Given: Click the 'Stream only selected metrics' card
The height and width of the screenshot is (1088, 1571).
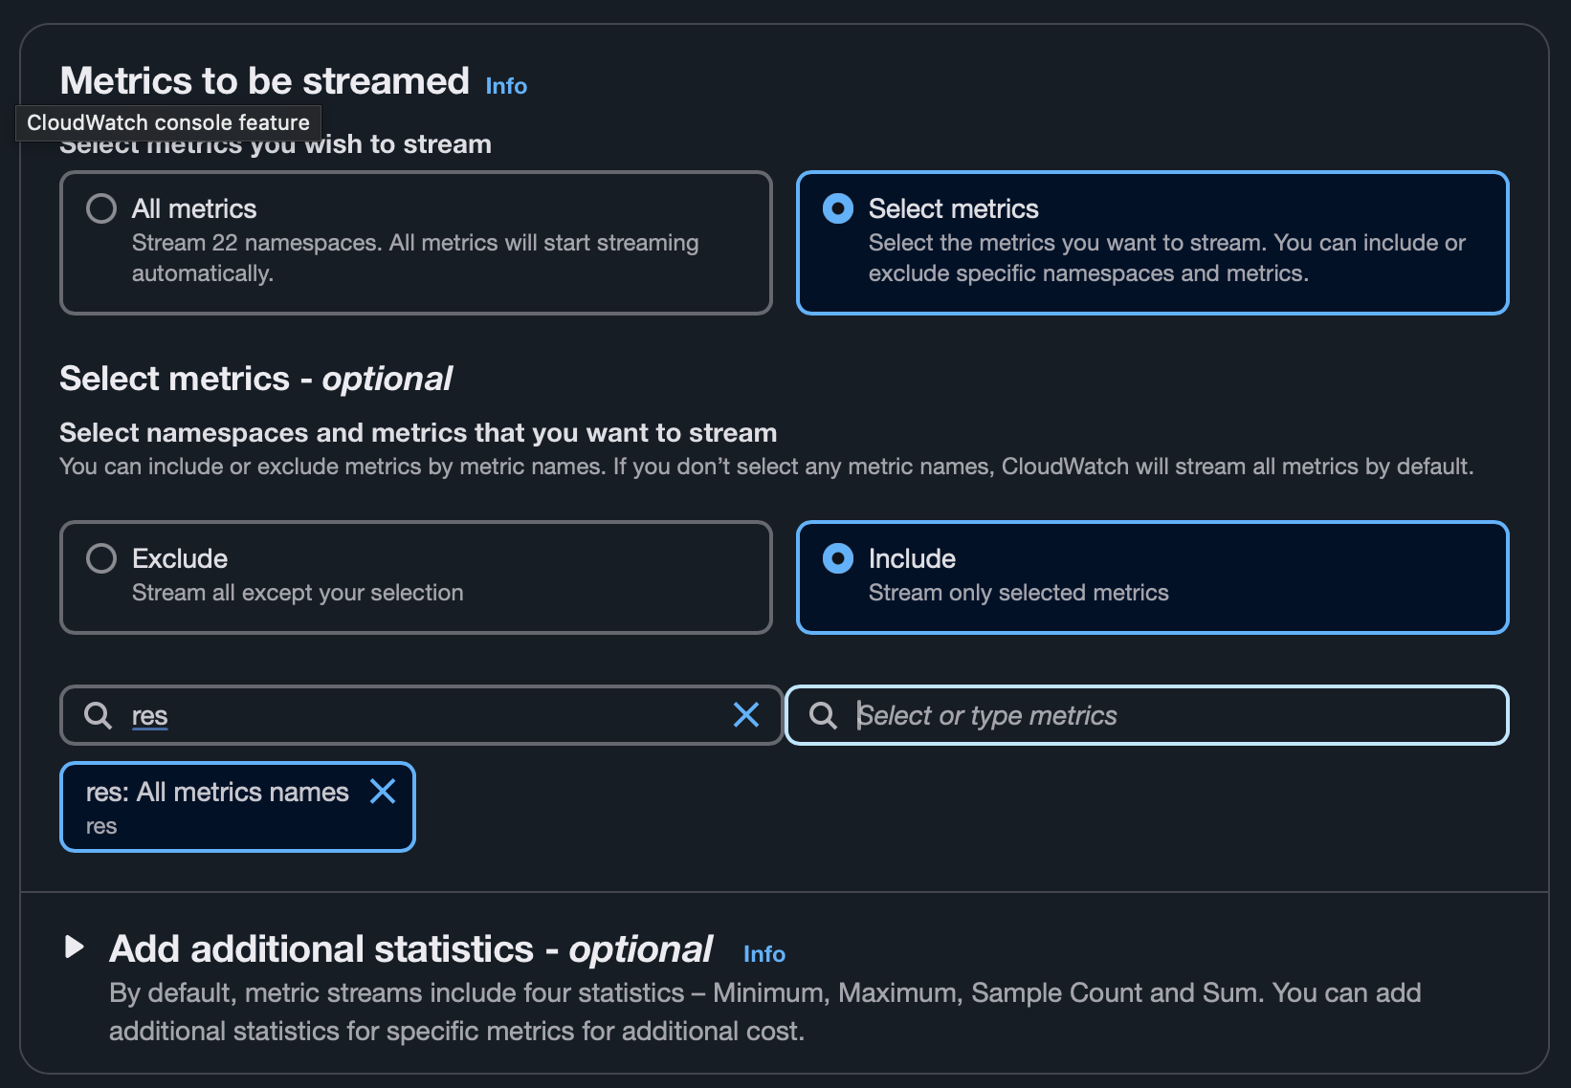Looking at the screenshot, I should [1152, 577].
